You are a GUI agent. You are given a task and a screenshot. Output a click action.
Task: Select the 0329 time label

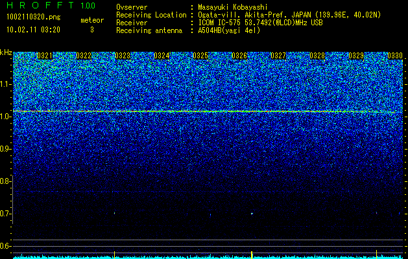[356, 56]
